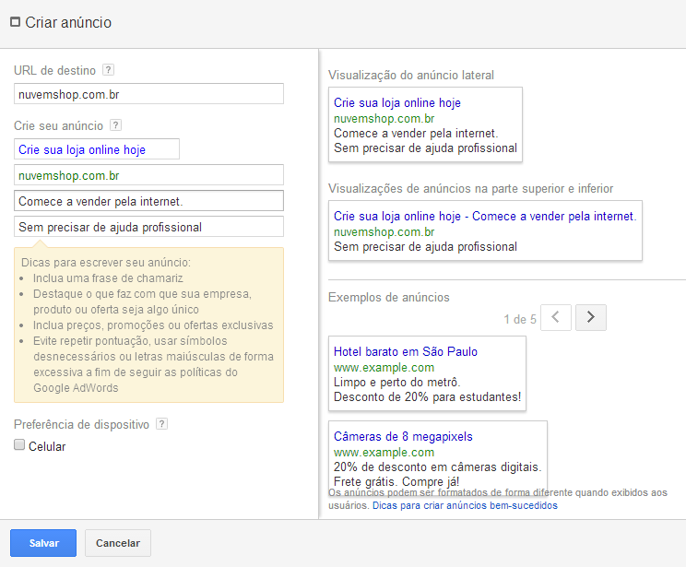Click 'Dicas para escrever seu anúncio:' tip heading

(x=106, y=263)
